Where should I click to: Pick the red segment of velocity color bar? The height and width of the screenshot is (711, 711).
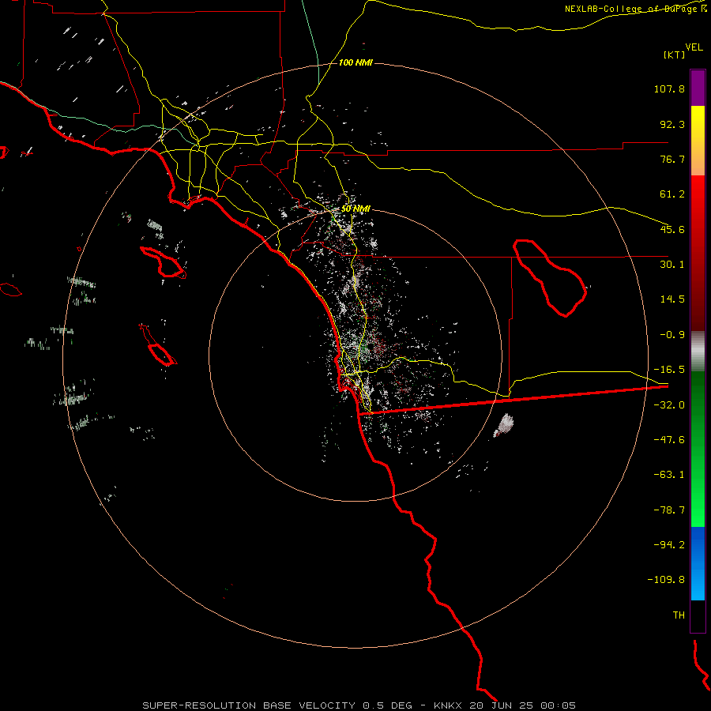[698, 253]
